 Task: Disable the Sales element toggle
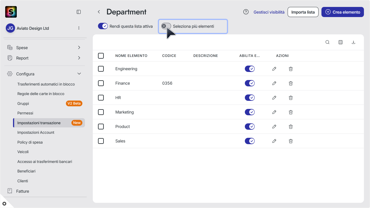click(x=250, y=141)
